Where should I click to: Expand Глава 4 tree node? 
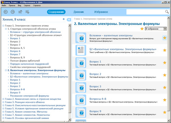(x=3, y=106)
